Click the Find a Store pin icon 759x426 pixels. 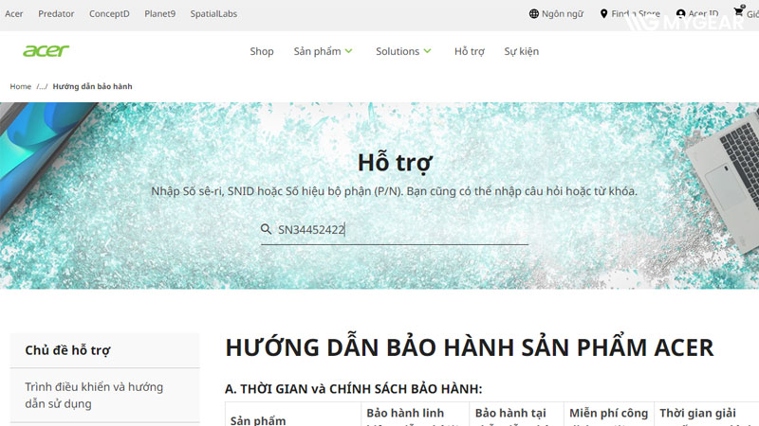603,13
